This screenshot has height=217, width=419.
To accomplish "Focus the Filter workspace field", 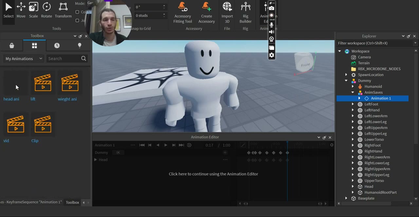I will coord(375,43).
